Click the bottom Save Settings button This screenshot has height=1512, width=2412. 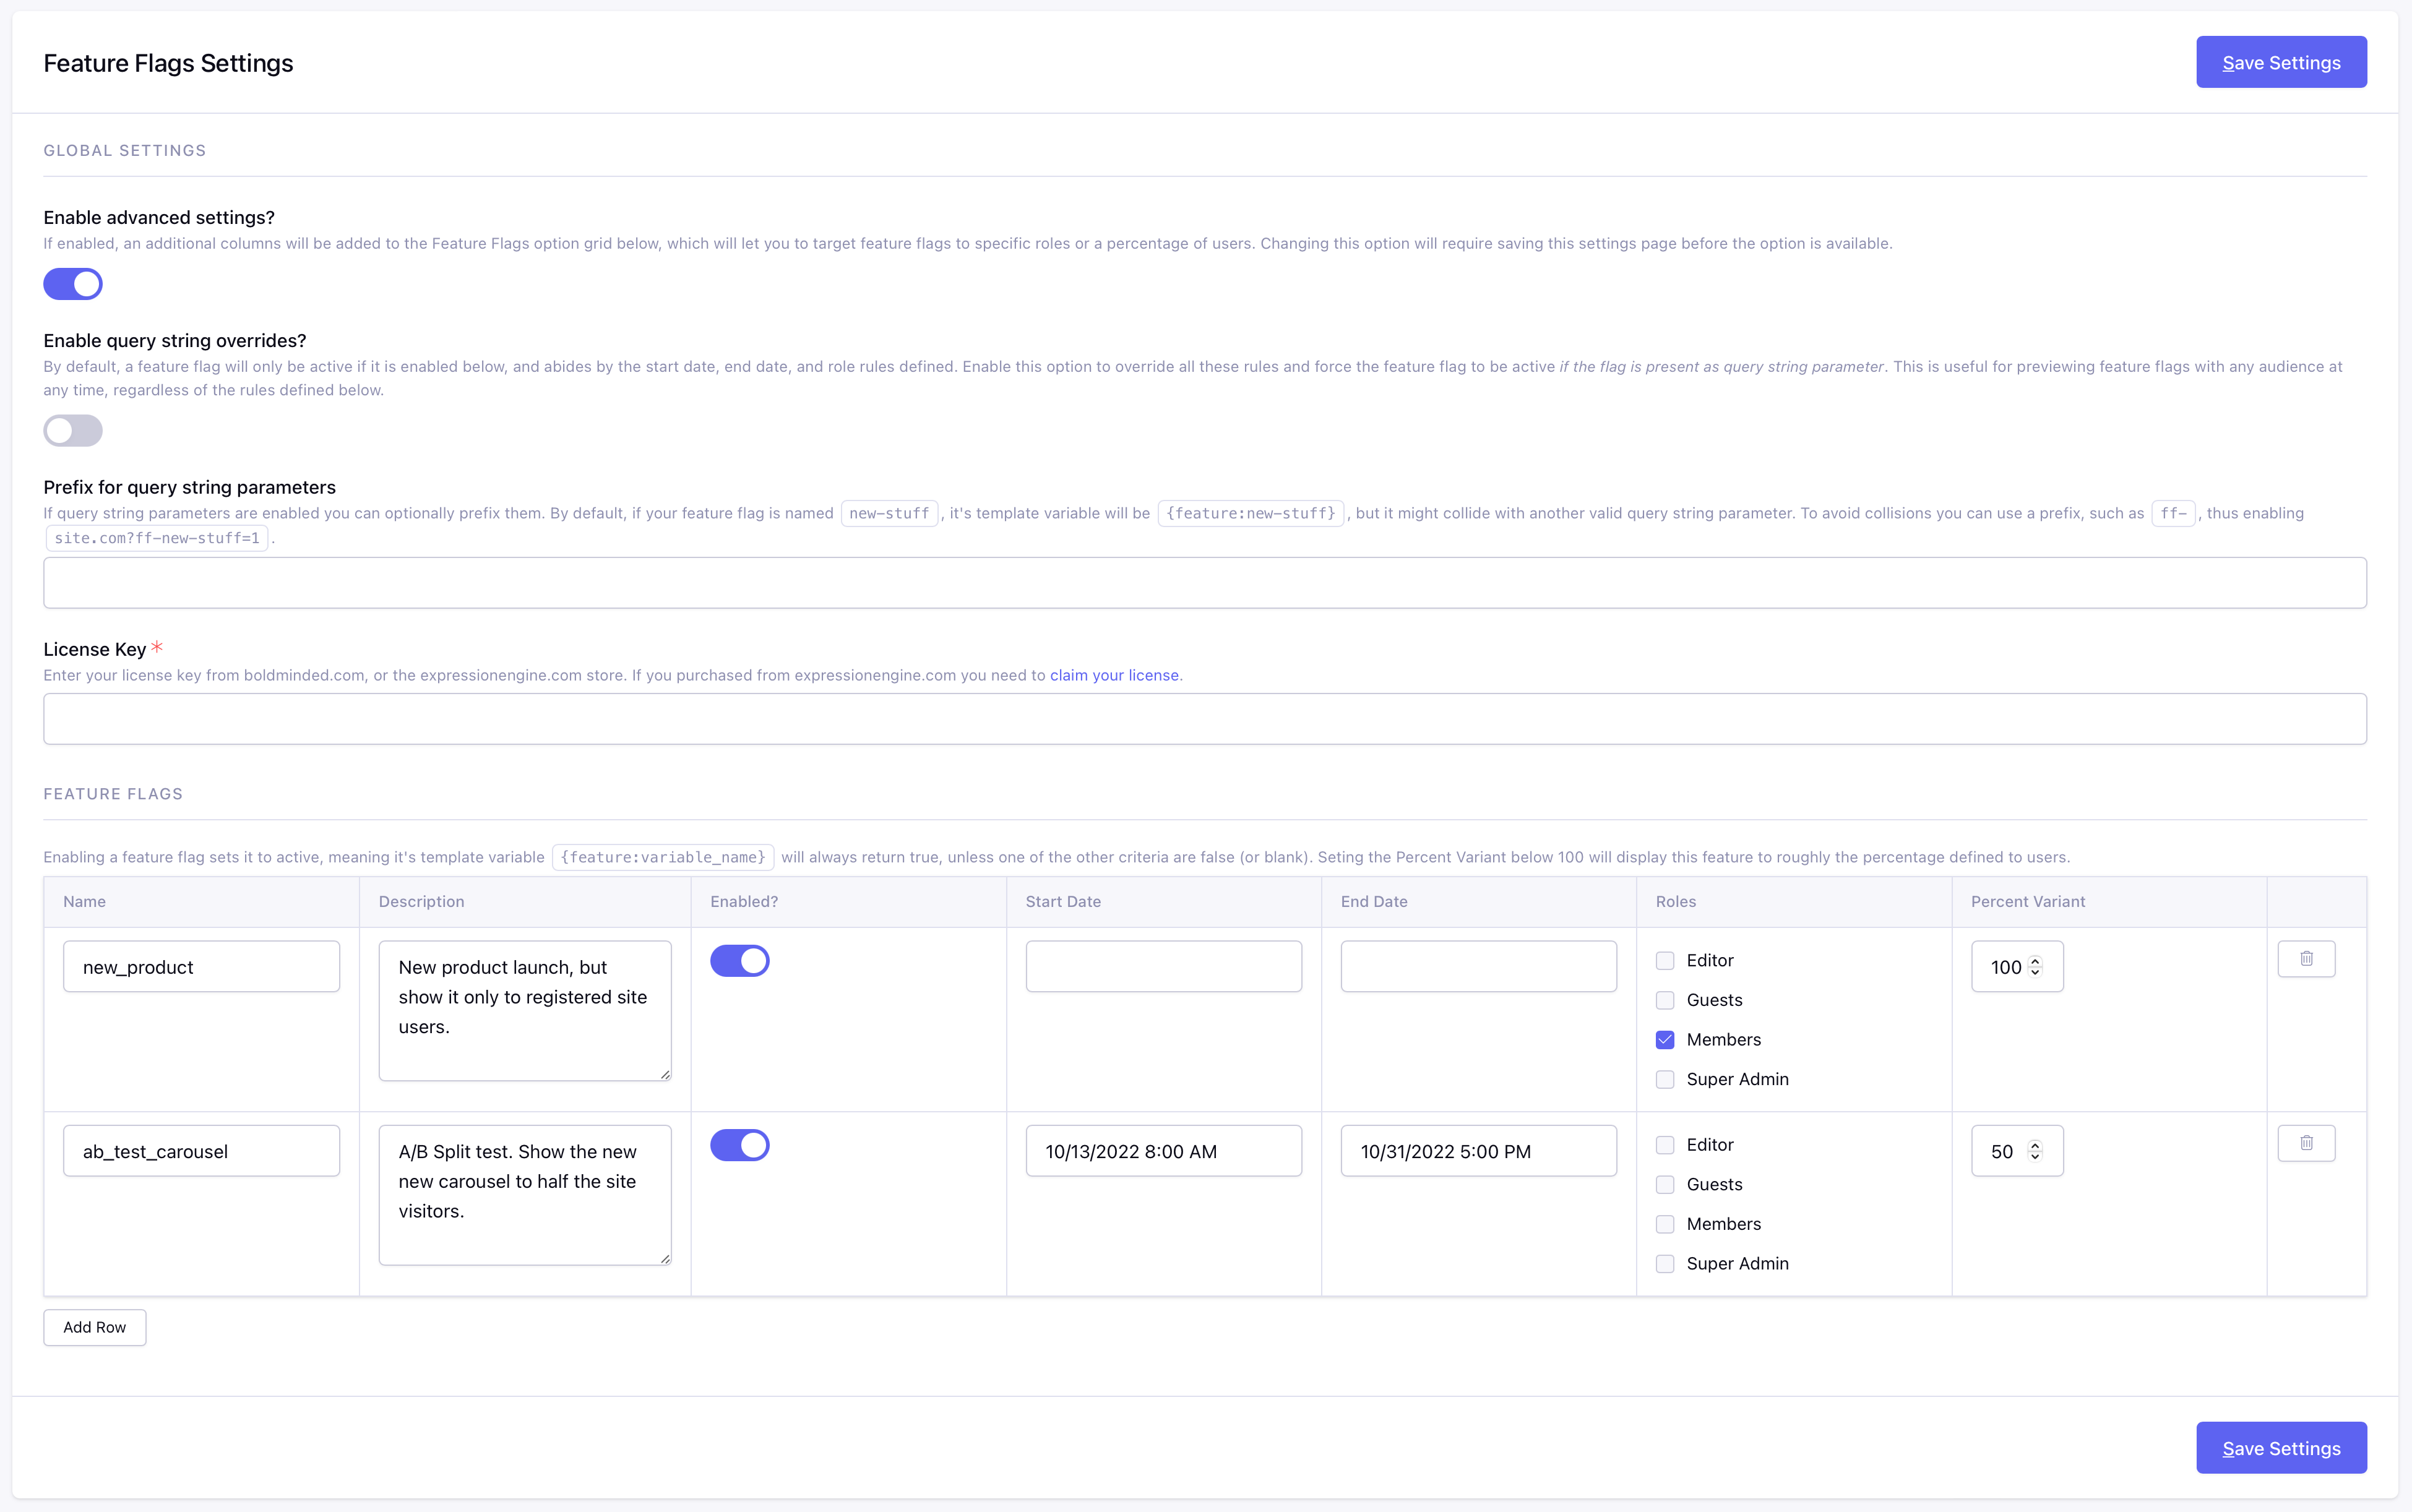2280,1448
